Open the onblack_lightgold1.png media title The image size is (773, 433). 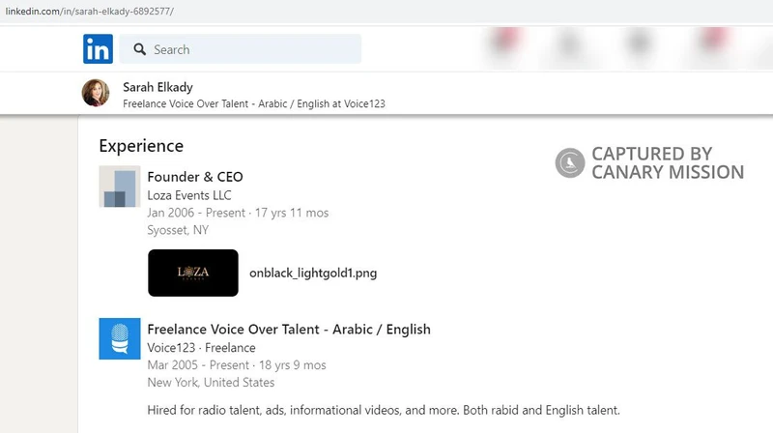point(313,274)
